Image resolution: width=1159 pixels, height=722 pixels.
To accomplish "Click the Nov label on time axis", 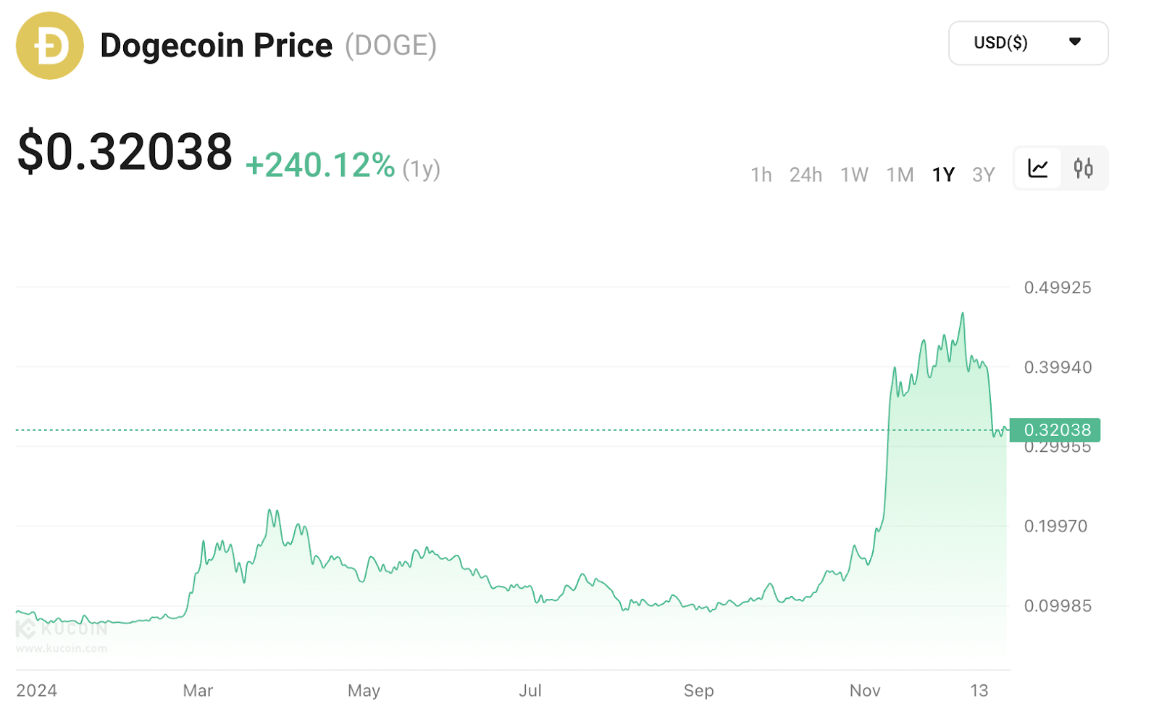I will tap(865, 690).
